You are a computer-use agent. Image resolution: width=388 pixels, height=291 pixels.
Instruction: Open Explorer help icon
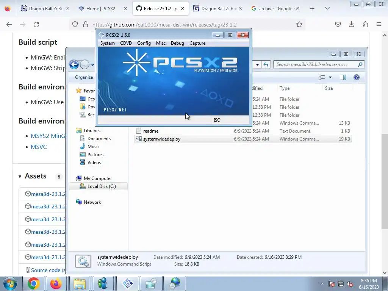click(356, 77)
